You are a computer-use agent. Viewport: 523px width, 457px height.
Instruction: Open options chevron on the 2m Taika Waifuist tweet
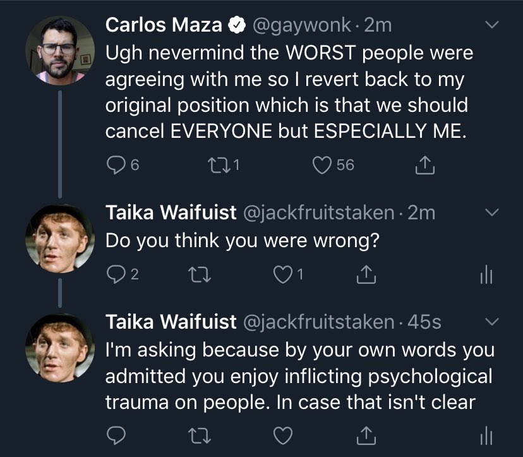[493, 212]
